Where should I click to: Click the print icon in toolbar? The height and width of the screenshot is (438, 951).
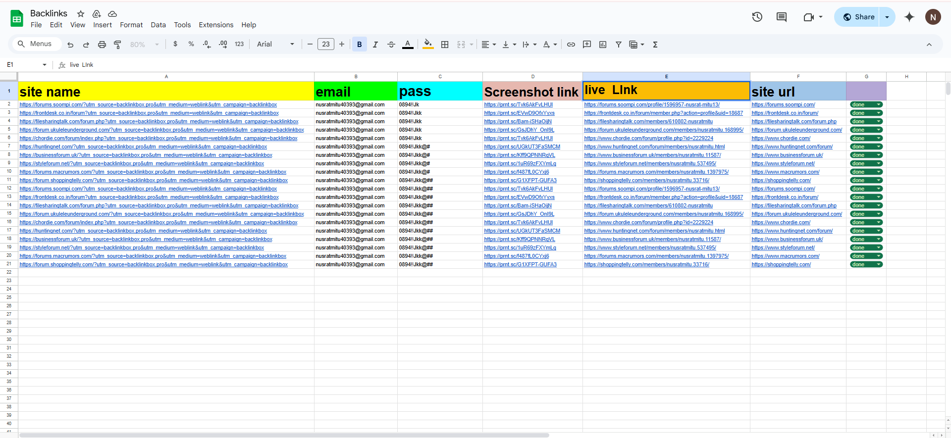(102, 45)
